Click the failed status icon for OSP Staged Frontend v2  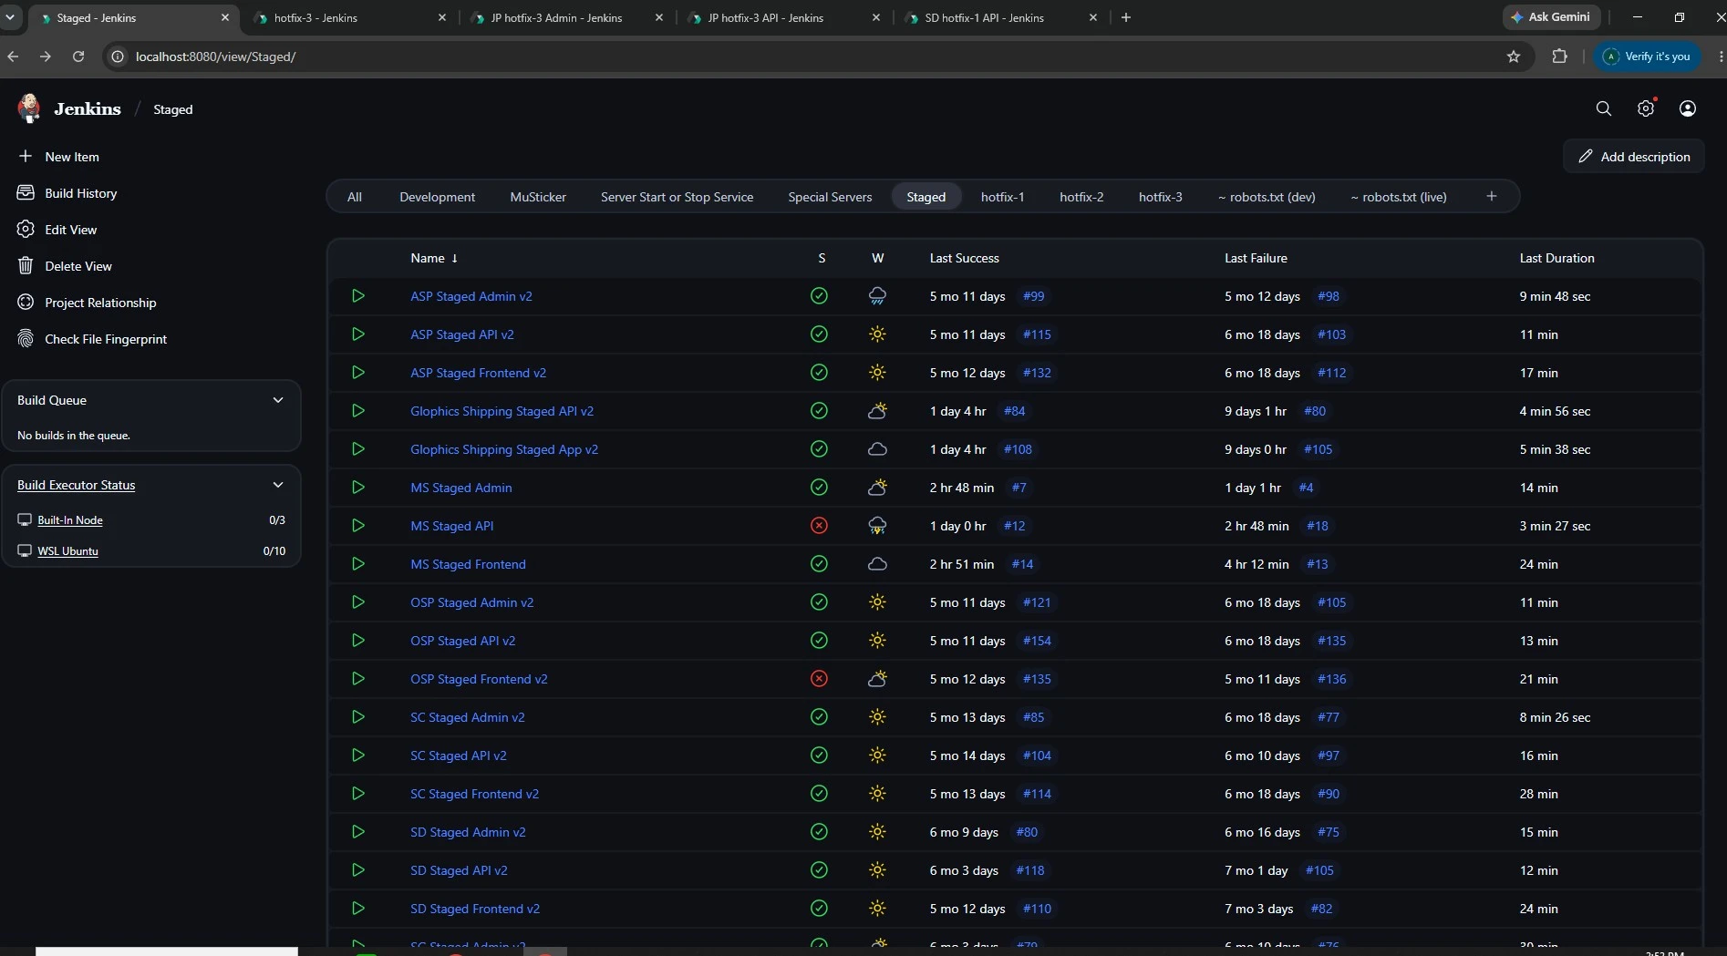[819, 679]
